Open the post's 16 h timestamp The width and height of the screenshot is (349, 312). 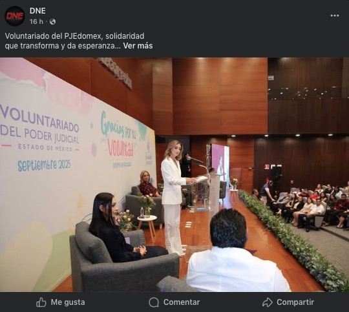(36, 21)
